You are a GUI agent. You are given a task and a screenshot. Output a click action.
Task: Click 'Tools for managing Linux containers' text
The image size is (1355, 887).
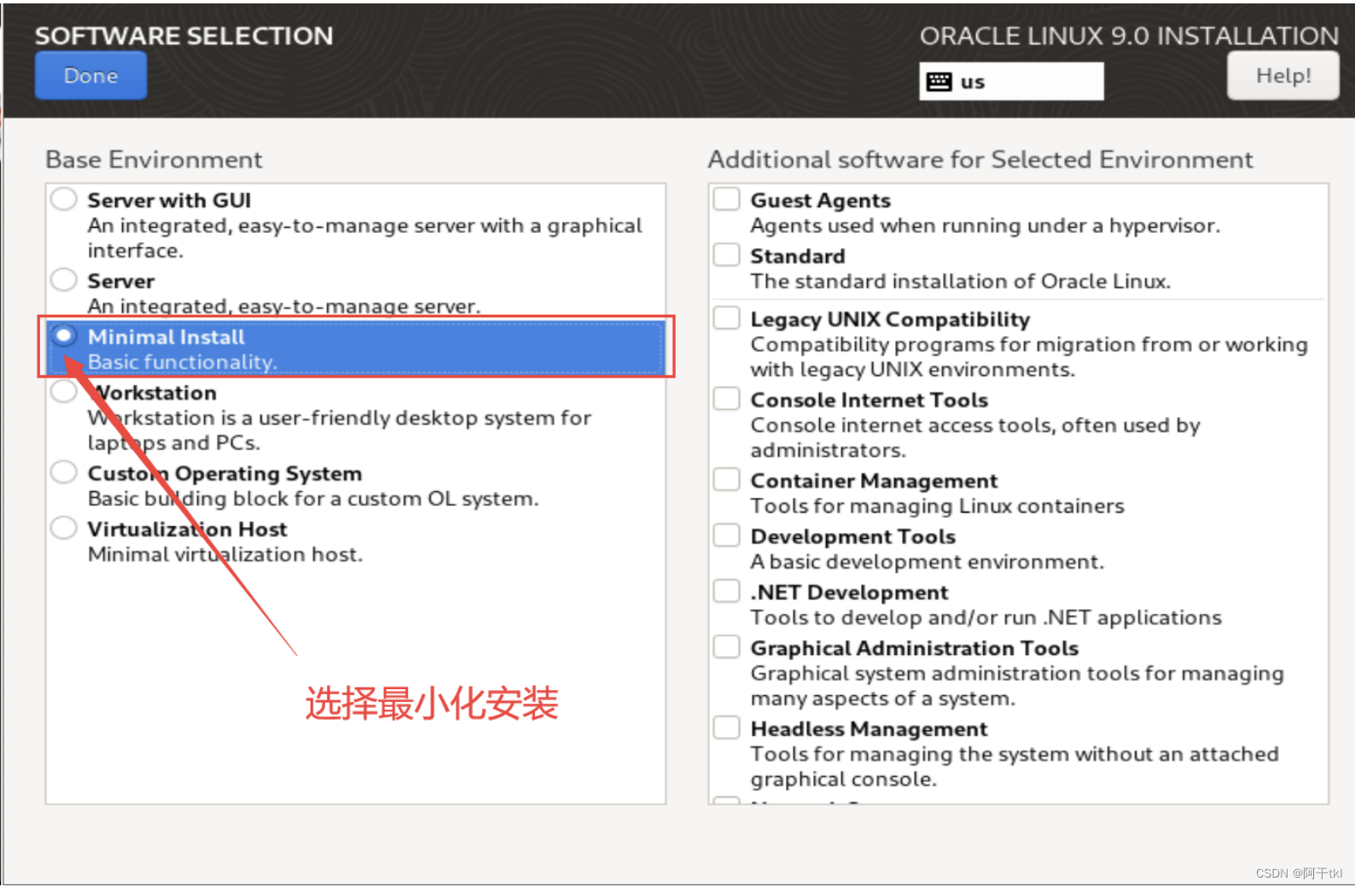[x=938, y=506]
